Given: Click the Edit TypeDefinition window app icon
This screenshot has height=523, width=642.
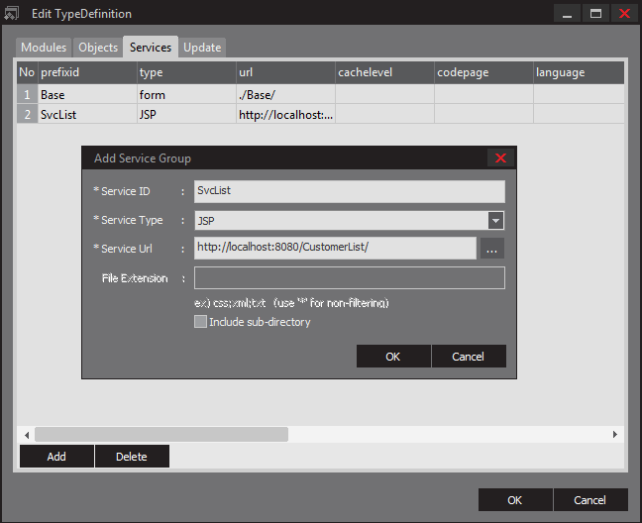Looking at the screenshot, I should (12, 14).
